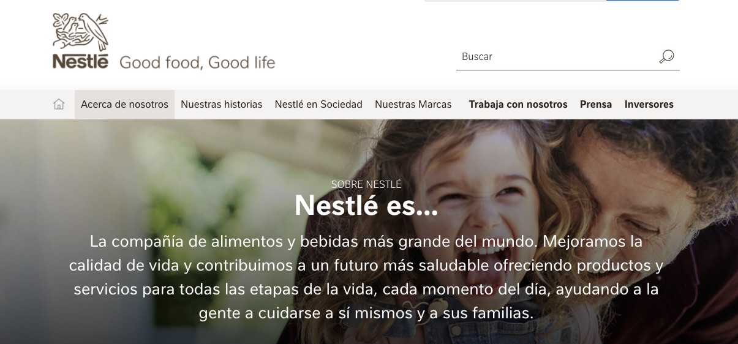
Task: Click the Good food, Good life tagline
Action: [197, 62]
